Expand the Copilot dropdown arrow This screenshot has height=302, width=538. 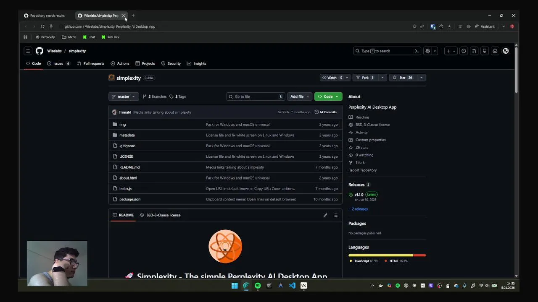pyautogui.click(x=435, y=51)
